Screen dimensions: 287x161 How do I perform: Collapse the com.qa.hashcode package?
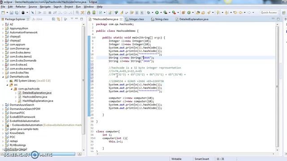coord(12,89)
